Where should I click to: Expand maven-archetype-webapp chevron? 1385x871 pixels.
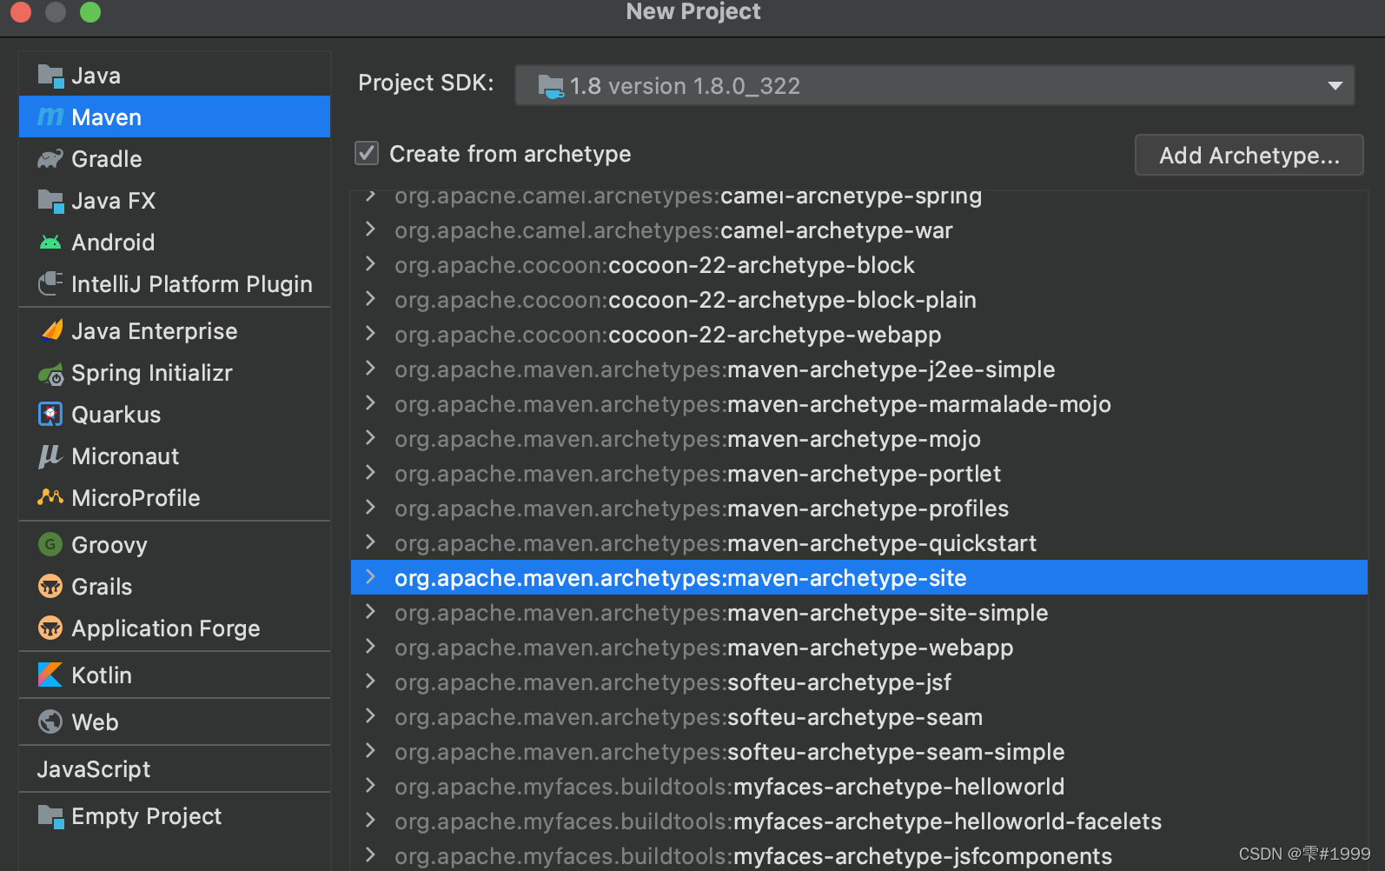click(x=370, y=646)
